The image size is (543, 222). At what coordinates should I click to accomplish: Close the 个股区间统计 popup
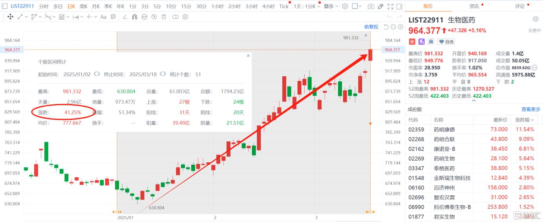click(248, 56)
